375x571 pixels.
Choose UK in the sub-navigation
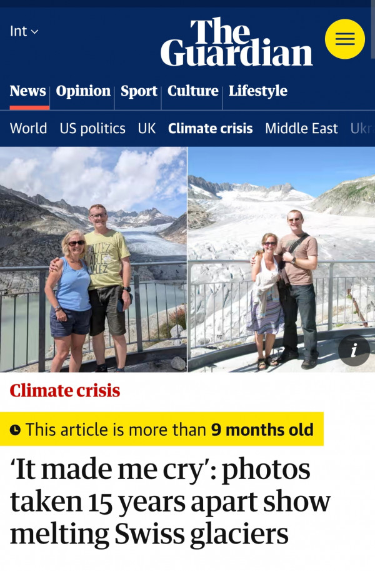[147, 129]
